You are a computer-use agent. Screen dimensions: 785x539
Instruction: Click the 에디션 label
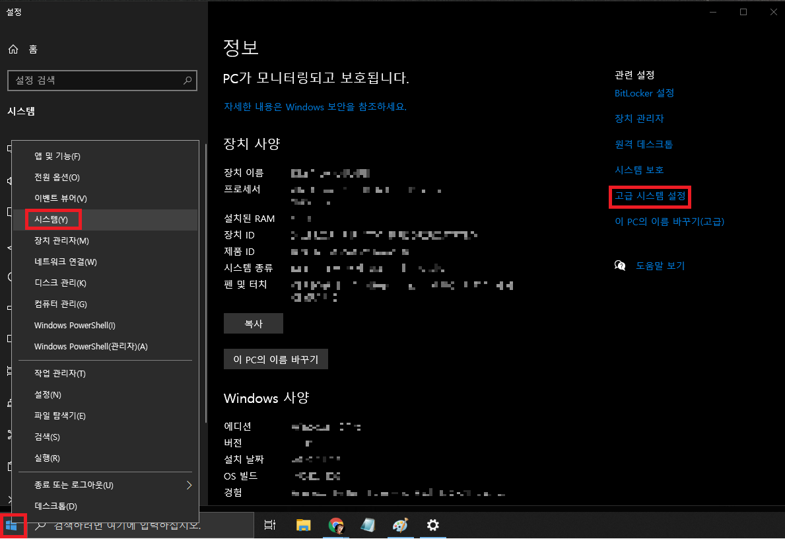point(237,426)
